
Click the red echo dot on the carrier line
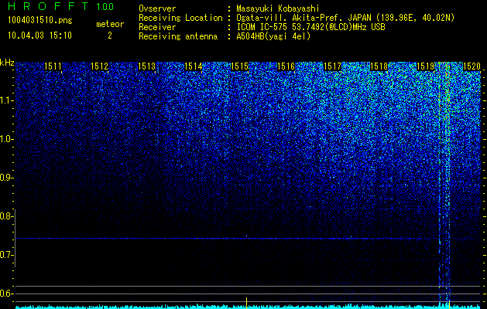pos(247,236)
